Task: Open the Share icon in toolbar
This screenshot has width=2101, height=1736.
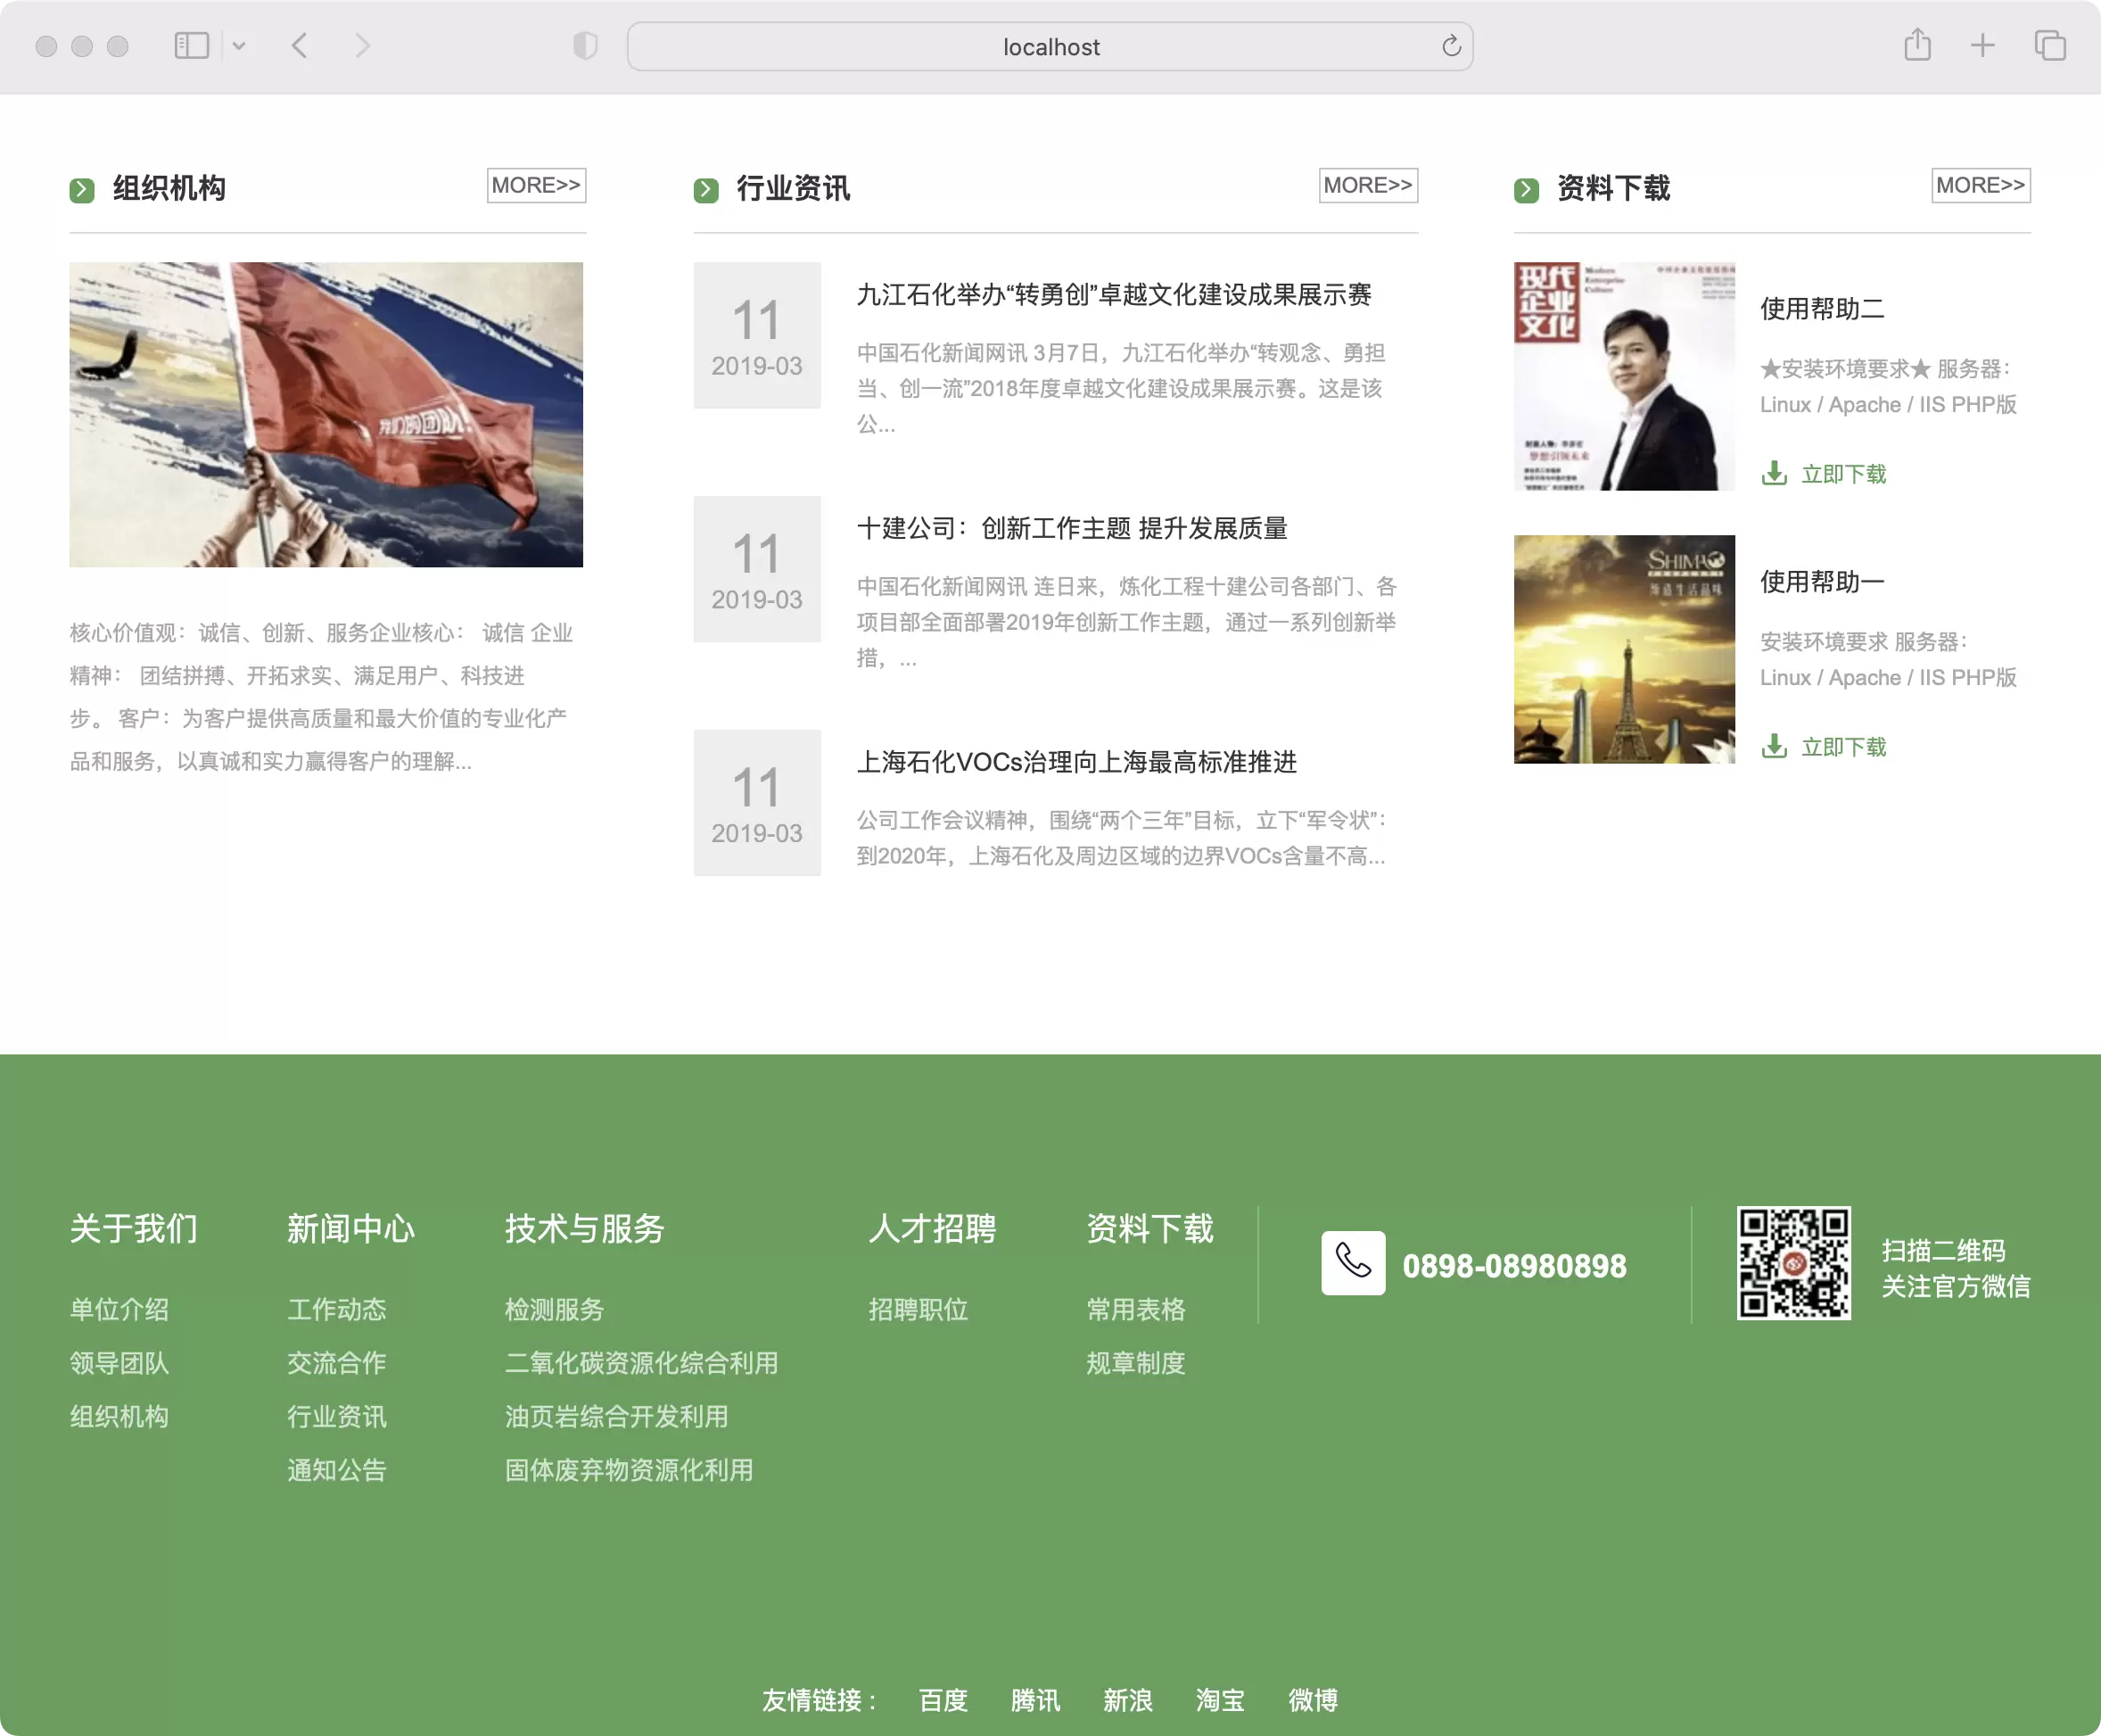Action: [1917, 45]
